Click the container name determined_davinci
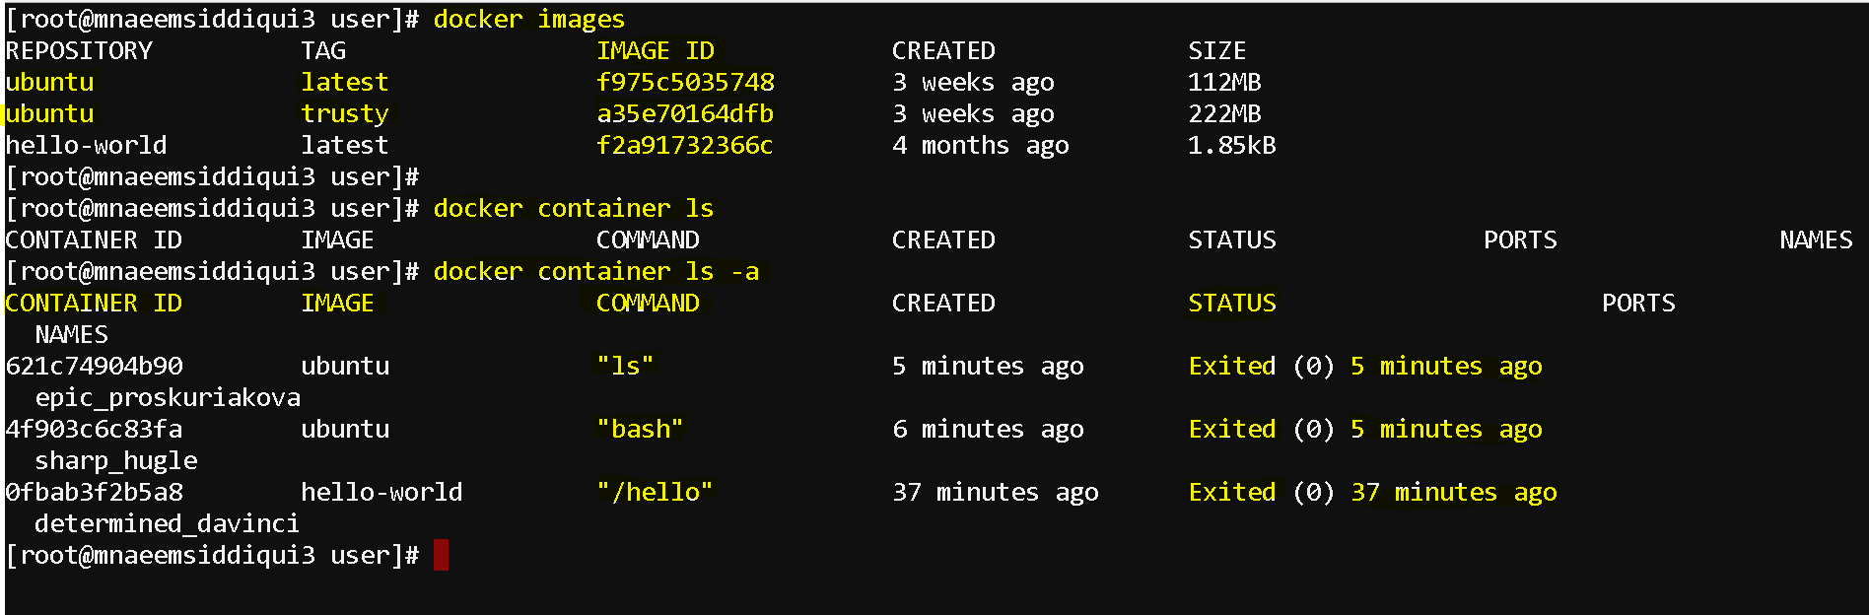1869x615 pixels. pyautogui.click(x=168, y=523)
